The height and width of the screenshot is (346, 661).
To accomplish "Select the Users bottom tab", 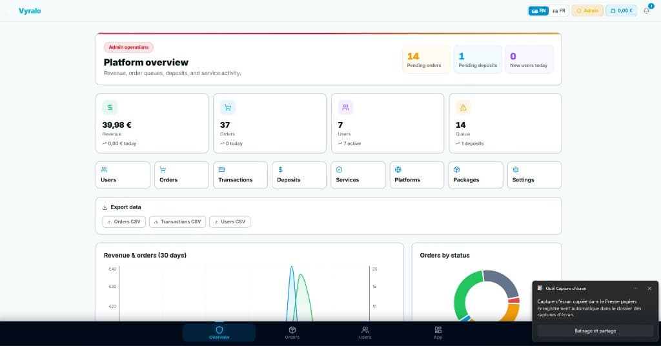I will point(365,332).
